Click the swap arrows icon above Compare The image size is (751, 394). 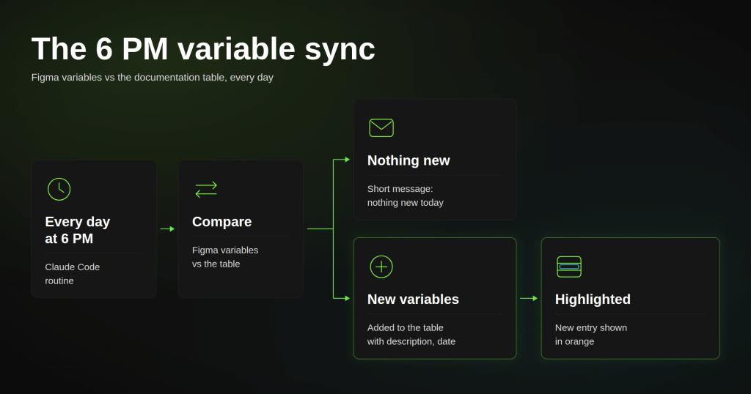(206, 190)
